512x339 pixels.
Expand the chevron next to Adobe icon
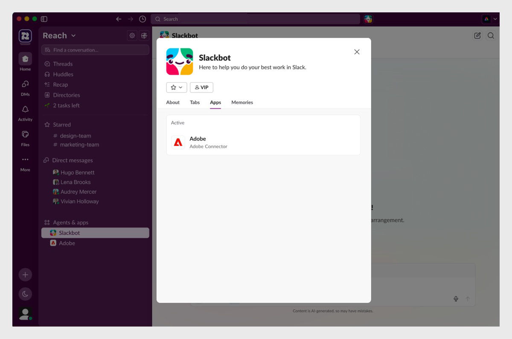(495, 19)
